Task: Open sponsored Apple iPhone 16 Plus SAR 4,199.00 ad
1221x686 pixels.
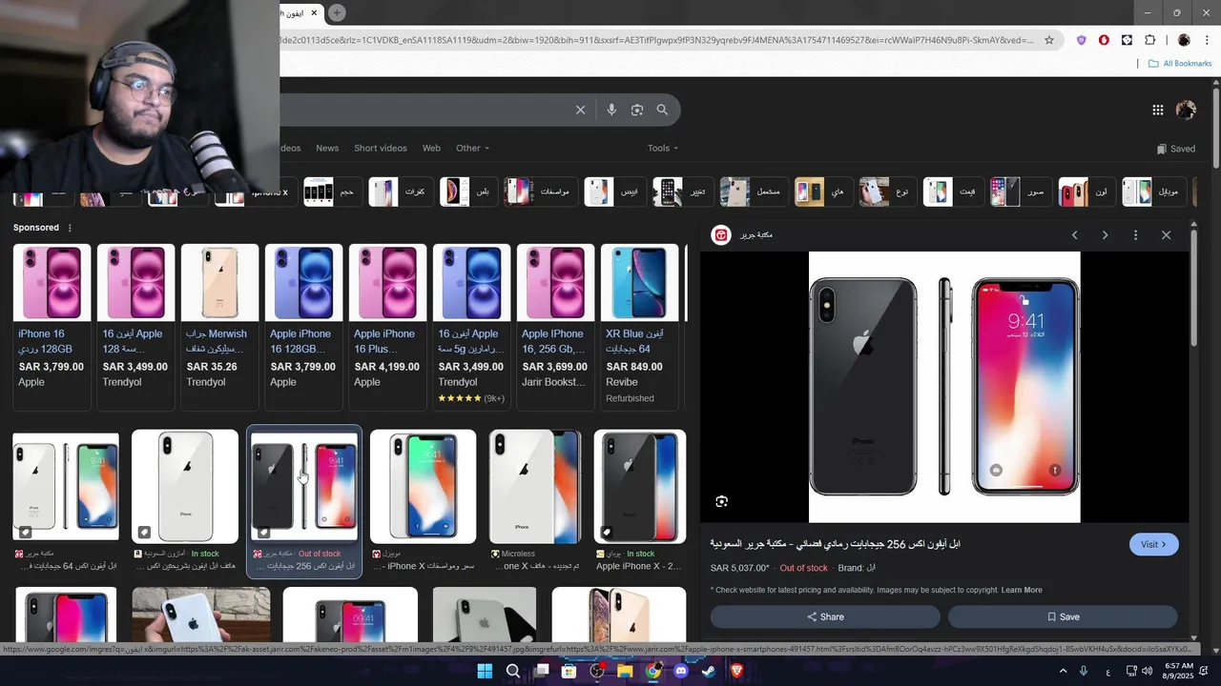Action: (387, 327)
